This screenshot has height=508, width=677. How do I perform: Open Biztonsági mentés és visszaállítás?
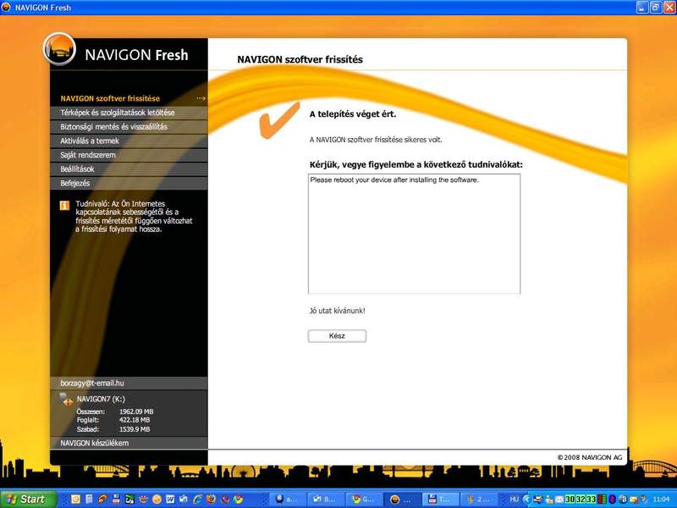[129, 126]
